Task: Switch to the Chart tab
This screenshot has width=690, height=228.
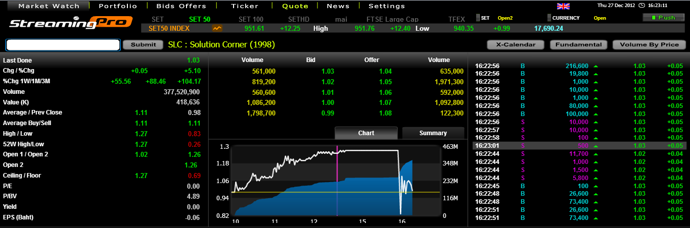Action: tap(366, 133)
